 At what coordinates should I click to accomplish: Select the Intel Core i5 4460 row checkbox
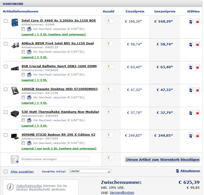click(x=6, y=21)
